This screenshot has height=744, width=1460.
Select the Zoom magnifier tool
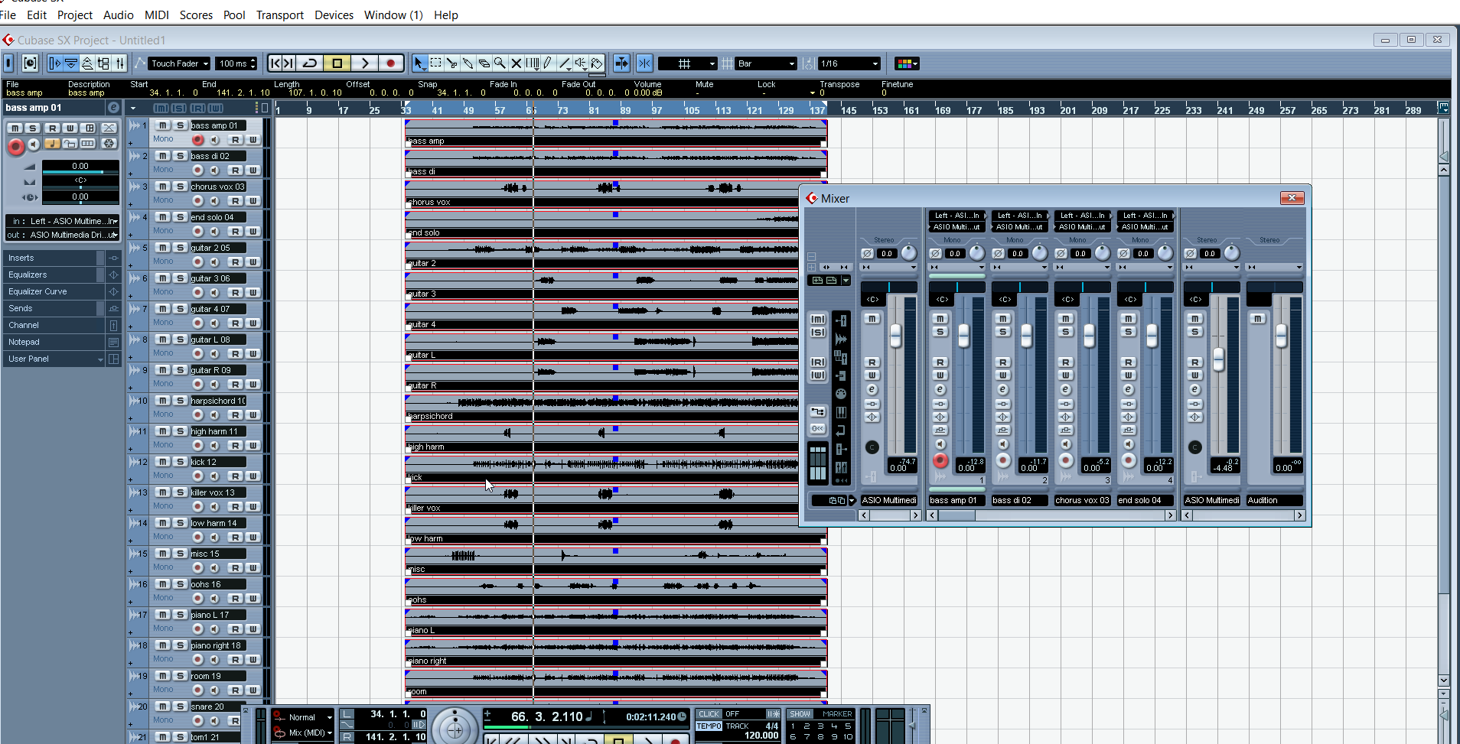[x=500, y=63]
